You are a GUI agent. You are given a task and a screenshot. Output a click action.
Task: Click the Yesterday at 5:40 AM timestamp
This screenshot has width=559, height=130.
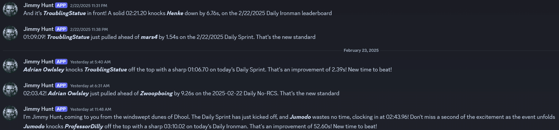click(90, 62)
